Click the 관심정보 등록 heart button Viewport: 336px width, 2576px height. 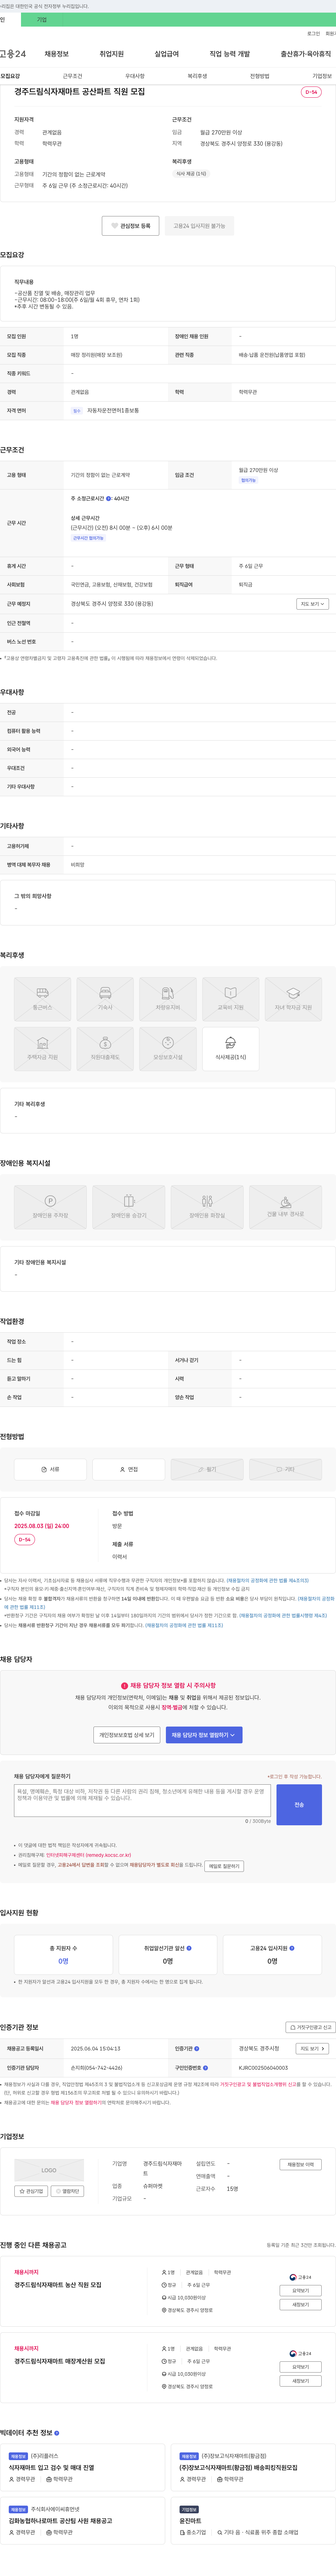click(x=130, y=226)
